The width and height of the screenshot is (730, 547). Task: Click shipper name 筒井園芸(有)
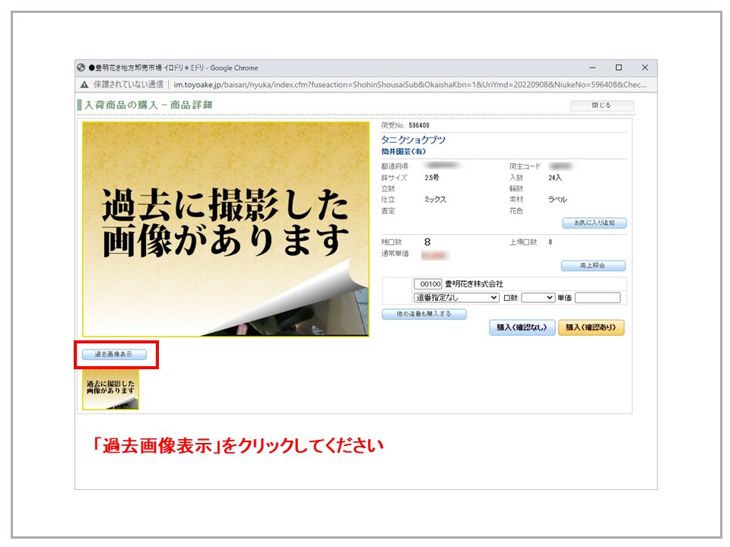404,152
